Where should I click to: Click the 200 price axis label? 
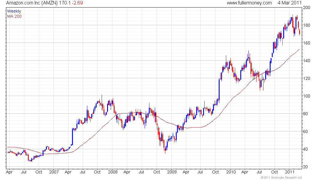coord(306,7)
